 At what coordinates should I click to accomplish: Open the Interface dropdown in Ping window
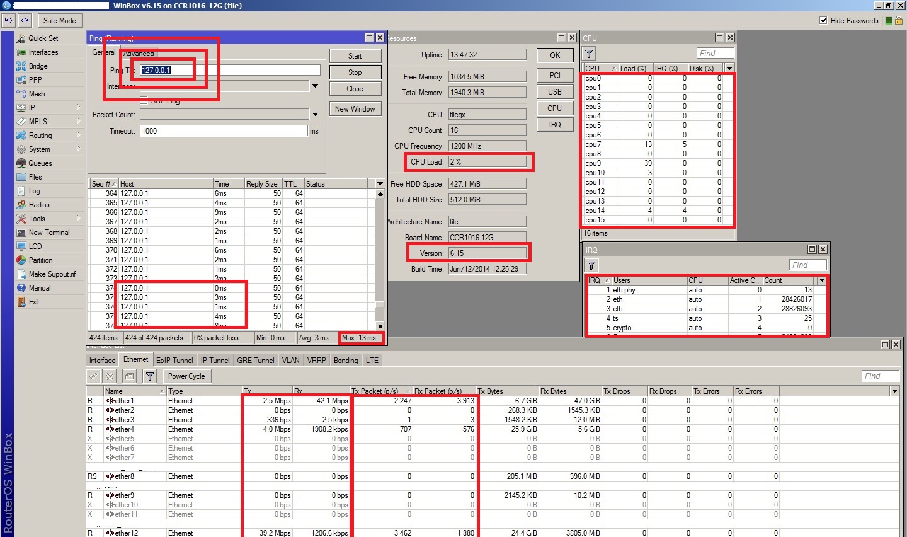tap(315, 86)
